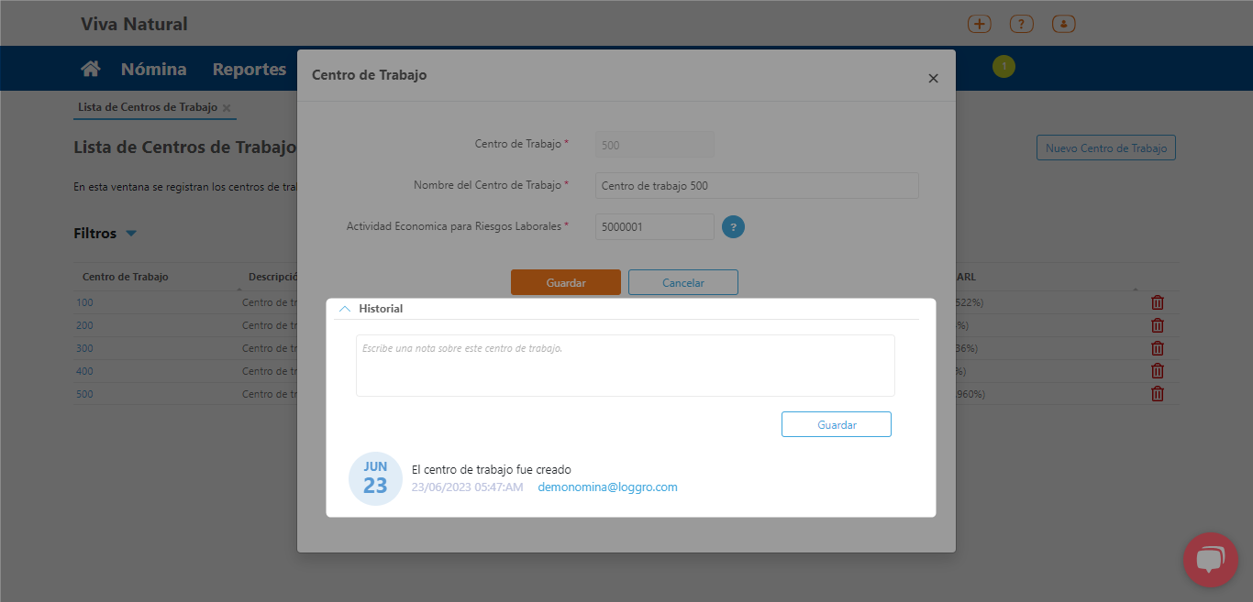Delete work center 500 with trash icon
Image resolution: width=1253 pixels, height=602 pixels.
(x=1158, y=394)
